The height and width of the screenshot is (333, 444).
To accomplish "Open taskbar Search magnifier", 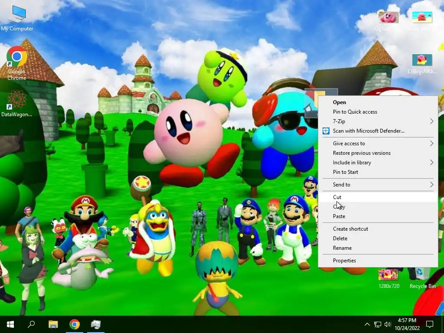I will [x=31, y=324].
